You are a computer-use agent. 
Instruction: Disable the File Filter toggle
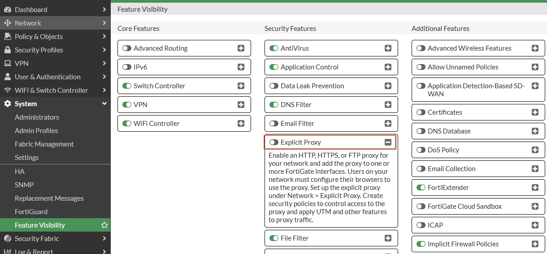click(274, 238)
